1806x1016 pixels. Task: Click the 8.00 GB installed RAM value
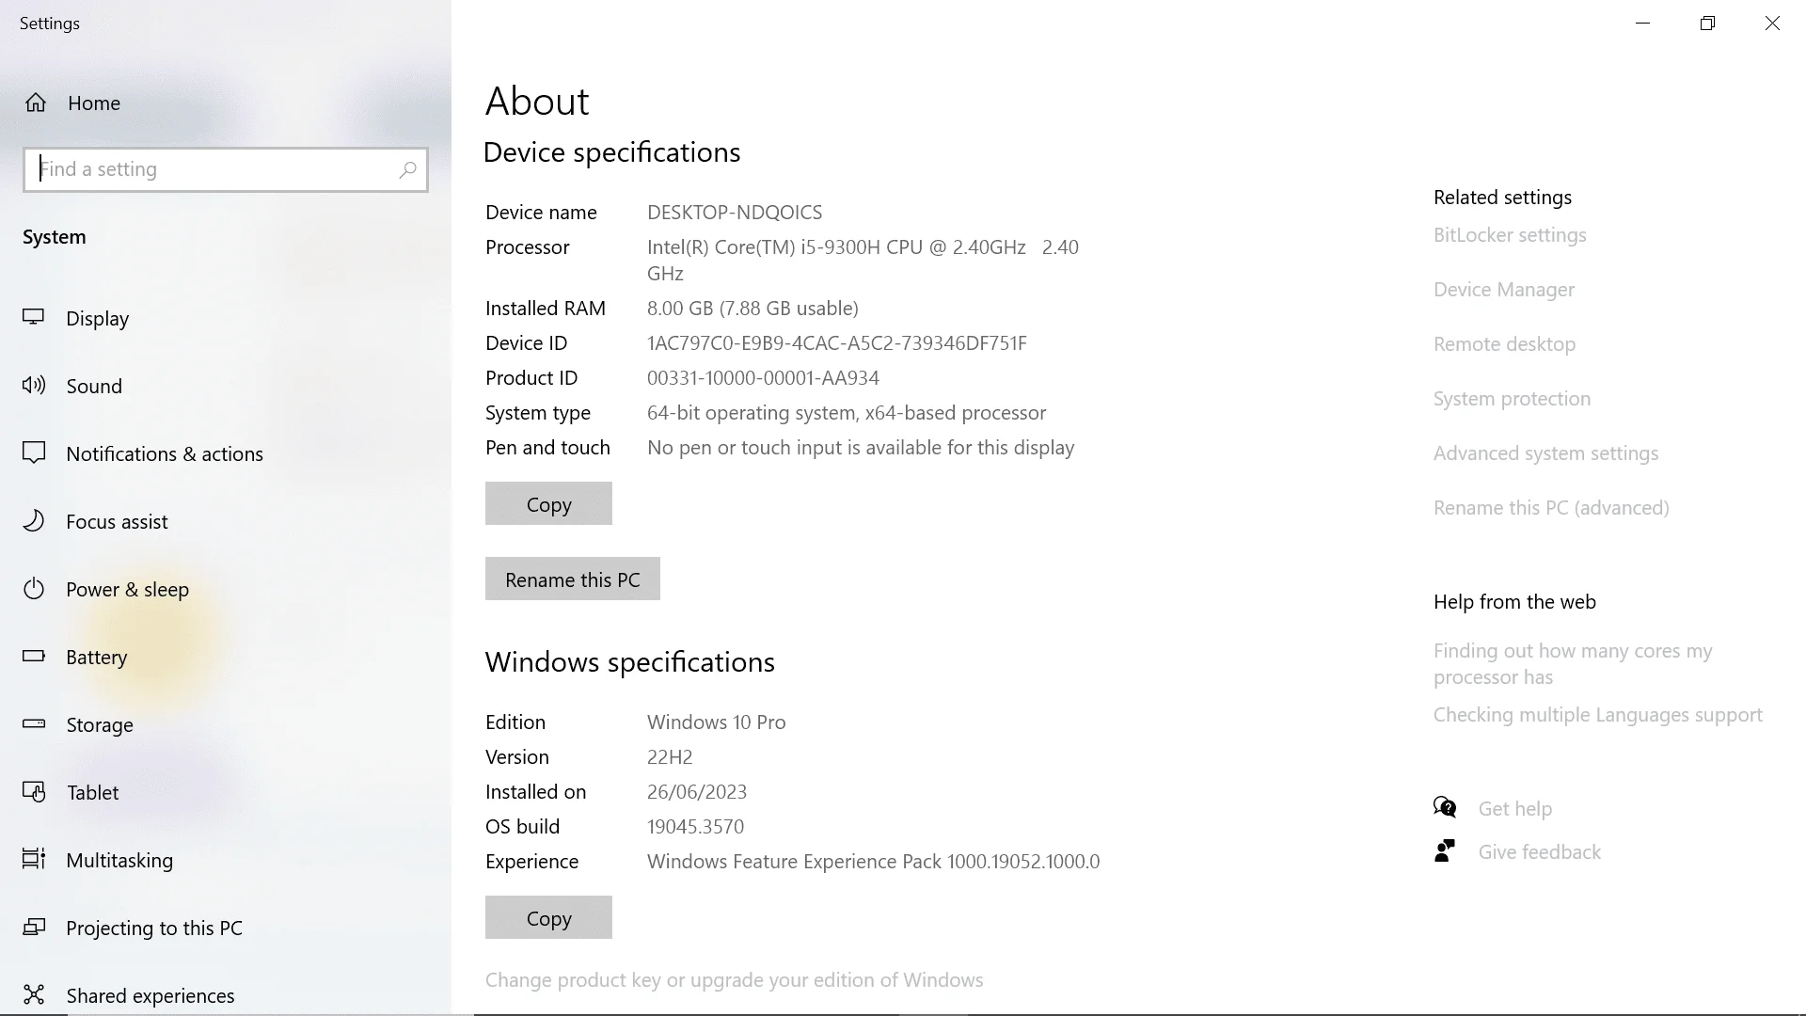[x=752, y=309]
